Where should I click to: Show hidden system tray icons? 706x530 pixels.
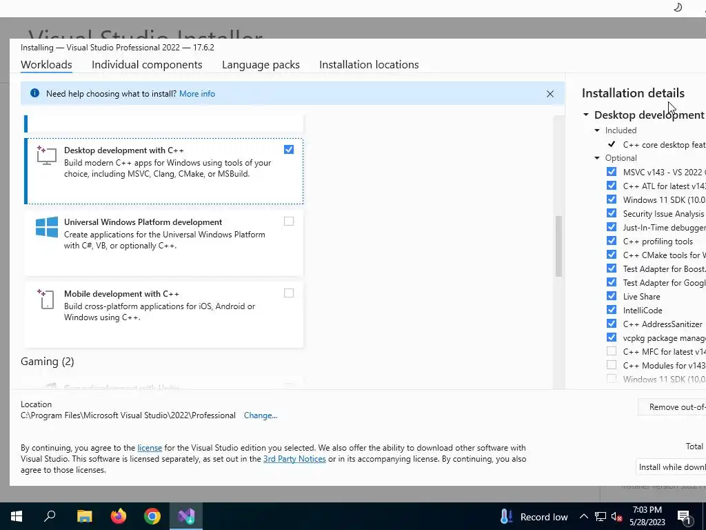click(583, 516)
